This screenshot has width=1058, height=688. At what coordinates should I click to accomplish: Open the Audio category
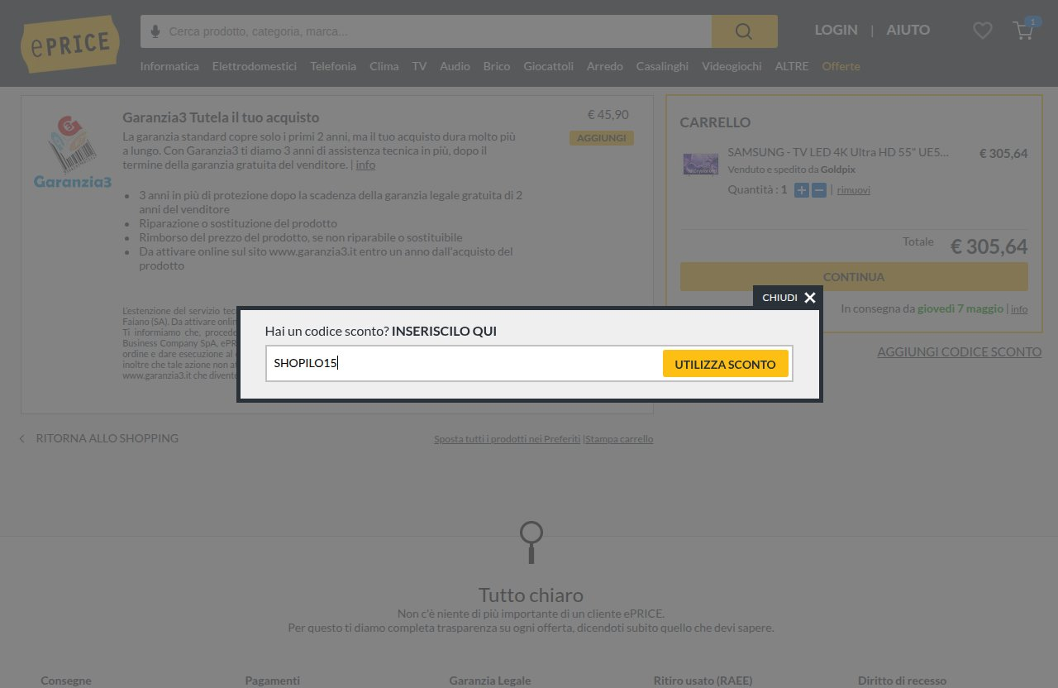tap(455, 66)
